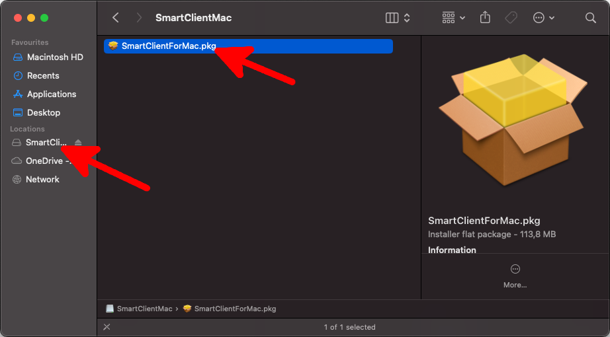Click the large package preview thumbnail
The height and width of the screenshot is (337, 610).
pyautogui.click(x=513, y=120)
